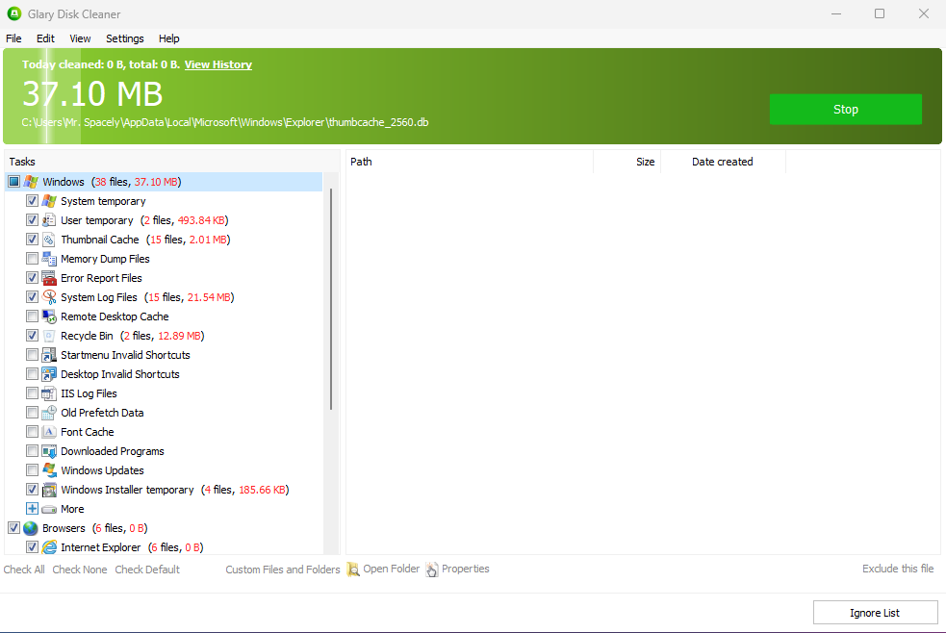
Task: Click the Properties icon
Action: tap(432, 570)
